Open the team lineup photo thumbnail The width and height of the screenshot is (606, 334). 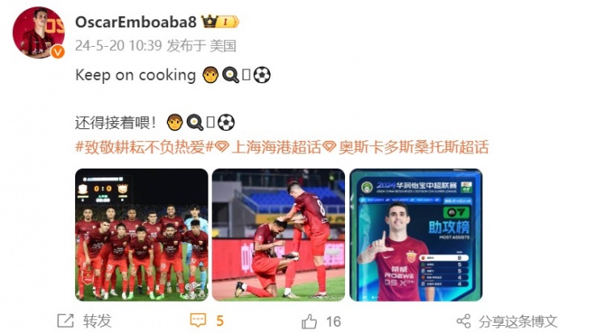click(x=141, y=235)
